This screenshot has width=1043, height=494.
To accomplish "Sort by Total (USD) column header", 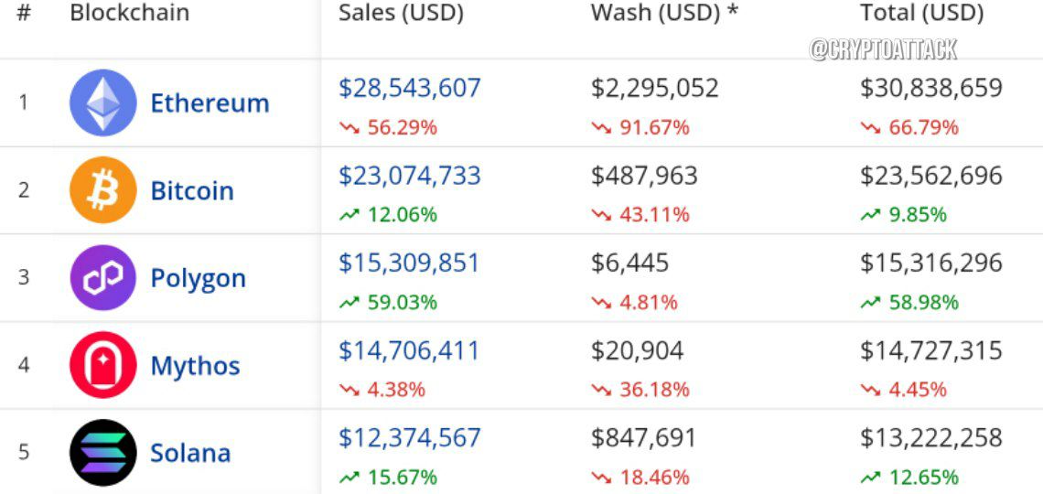I will [x=921, y=13].
